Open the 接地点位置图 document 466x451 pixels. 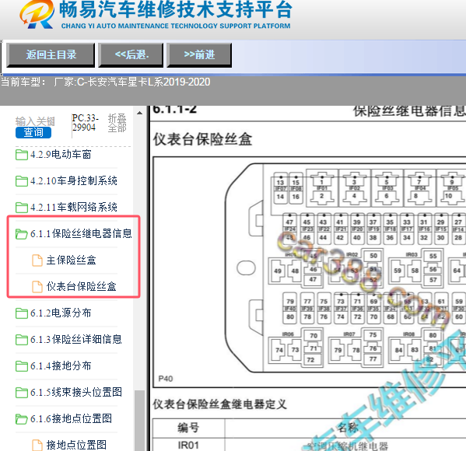click(x=76, y=445)
